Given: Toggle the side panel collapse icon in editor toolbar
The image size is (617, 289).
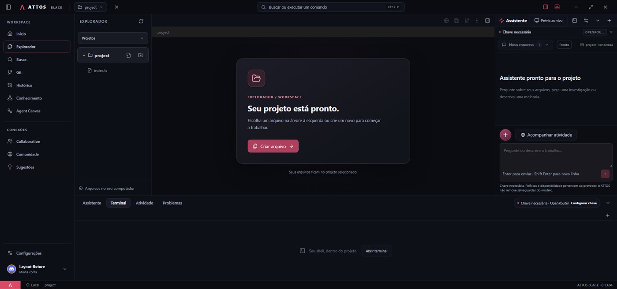Looking at the screenshot, I should click(487, 21).
